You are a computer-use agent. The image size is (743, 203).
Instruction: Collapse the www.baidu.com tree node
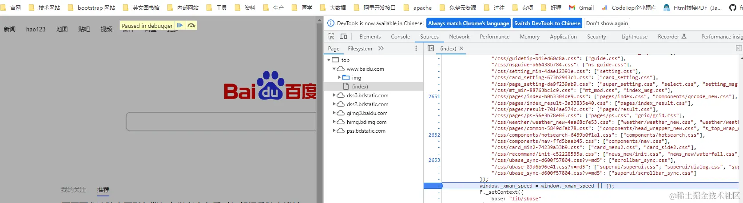point(334,69)
